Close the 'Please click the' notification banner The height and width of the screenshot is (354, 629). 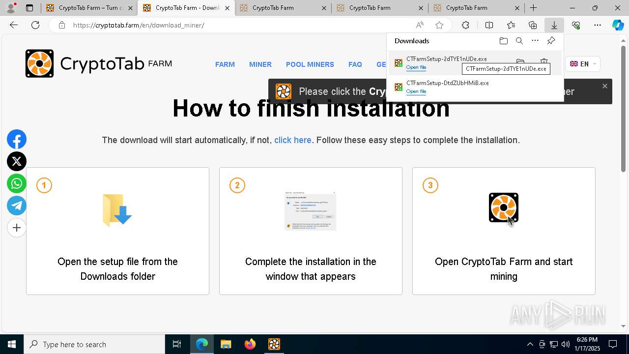[605, 86]
